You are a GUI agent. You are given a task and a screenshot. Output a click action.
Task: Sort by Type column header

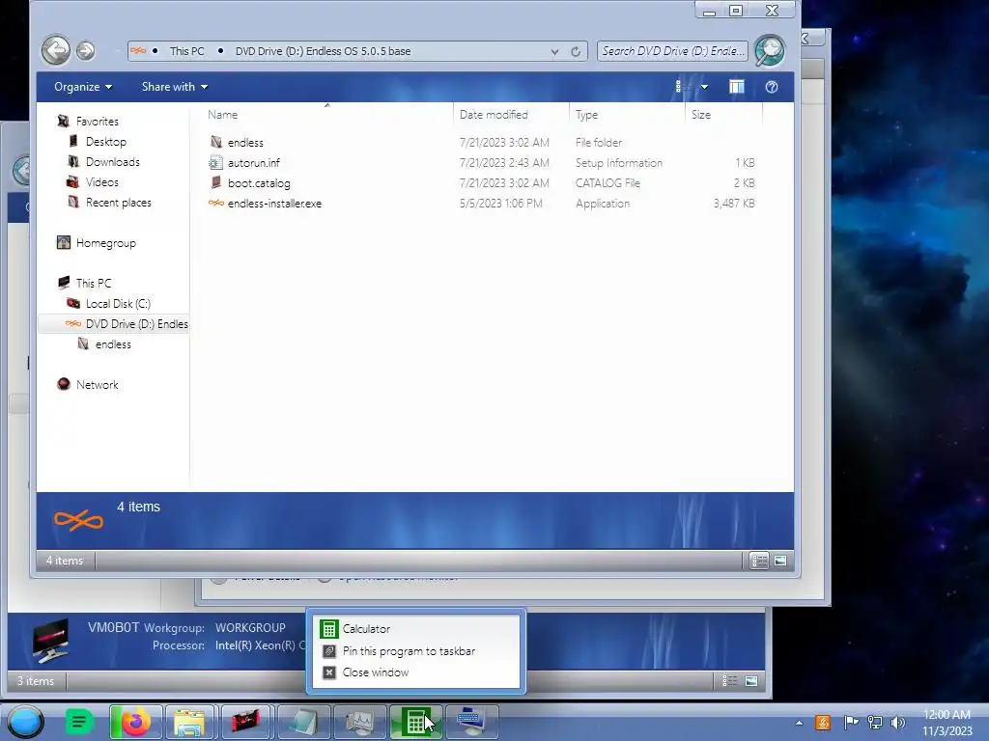coord(627,115)
